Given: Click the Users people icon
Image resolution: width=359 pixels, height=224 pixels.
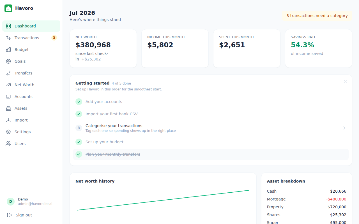Looking at the screenshot, I should pos(8,144).
